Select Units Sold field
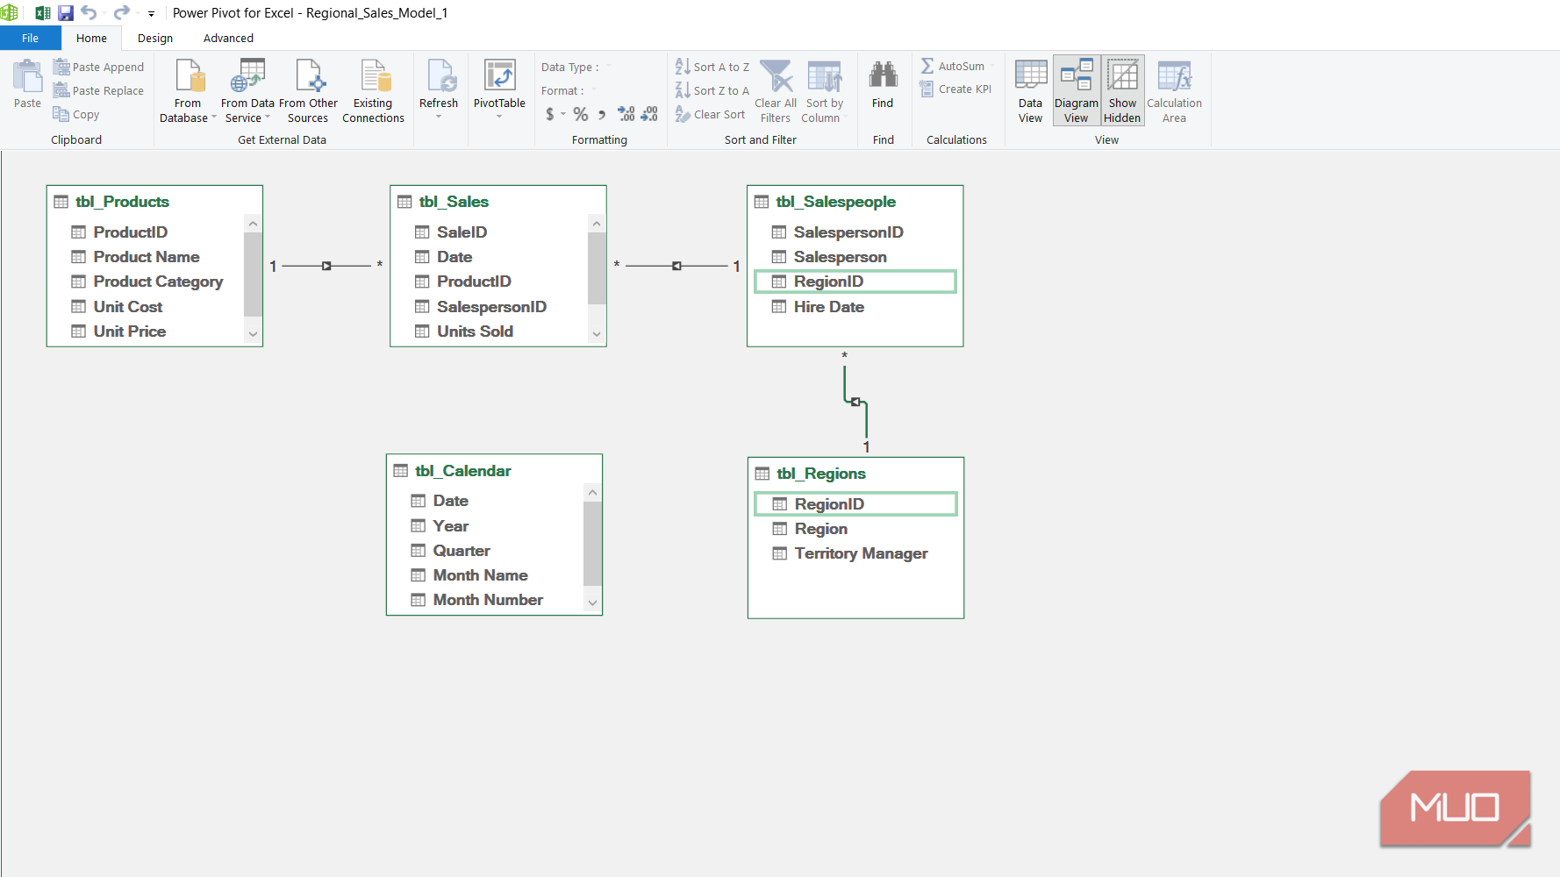This screenshot has height=877, width=1560. tap(475, 332)
